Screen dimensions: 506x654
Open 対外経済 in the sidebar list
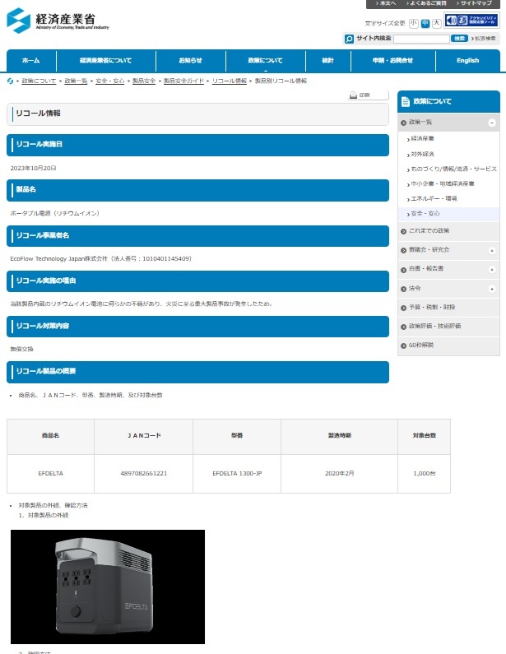(422, 154)
